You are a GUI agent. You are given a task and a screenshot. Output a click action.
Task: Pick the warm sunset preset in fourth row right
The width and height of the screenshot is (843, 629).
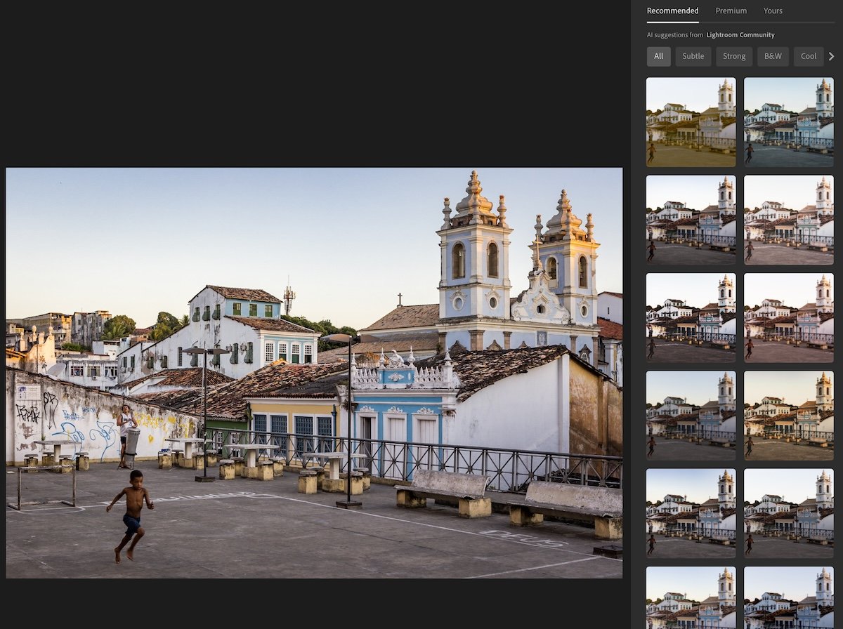788,416
